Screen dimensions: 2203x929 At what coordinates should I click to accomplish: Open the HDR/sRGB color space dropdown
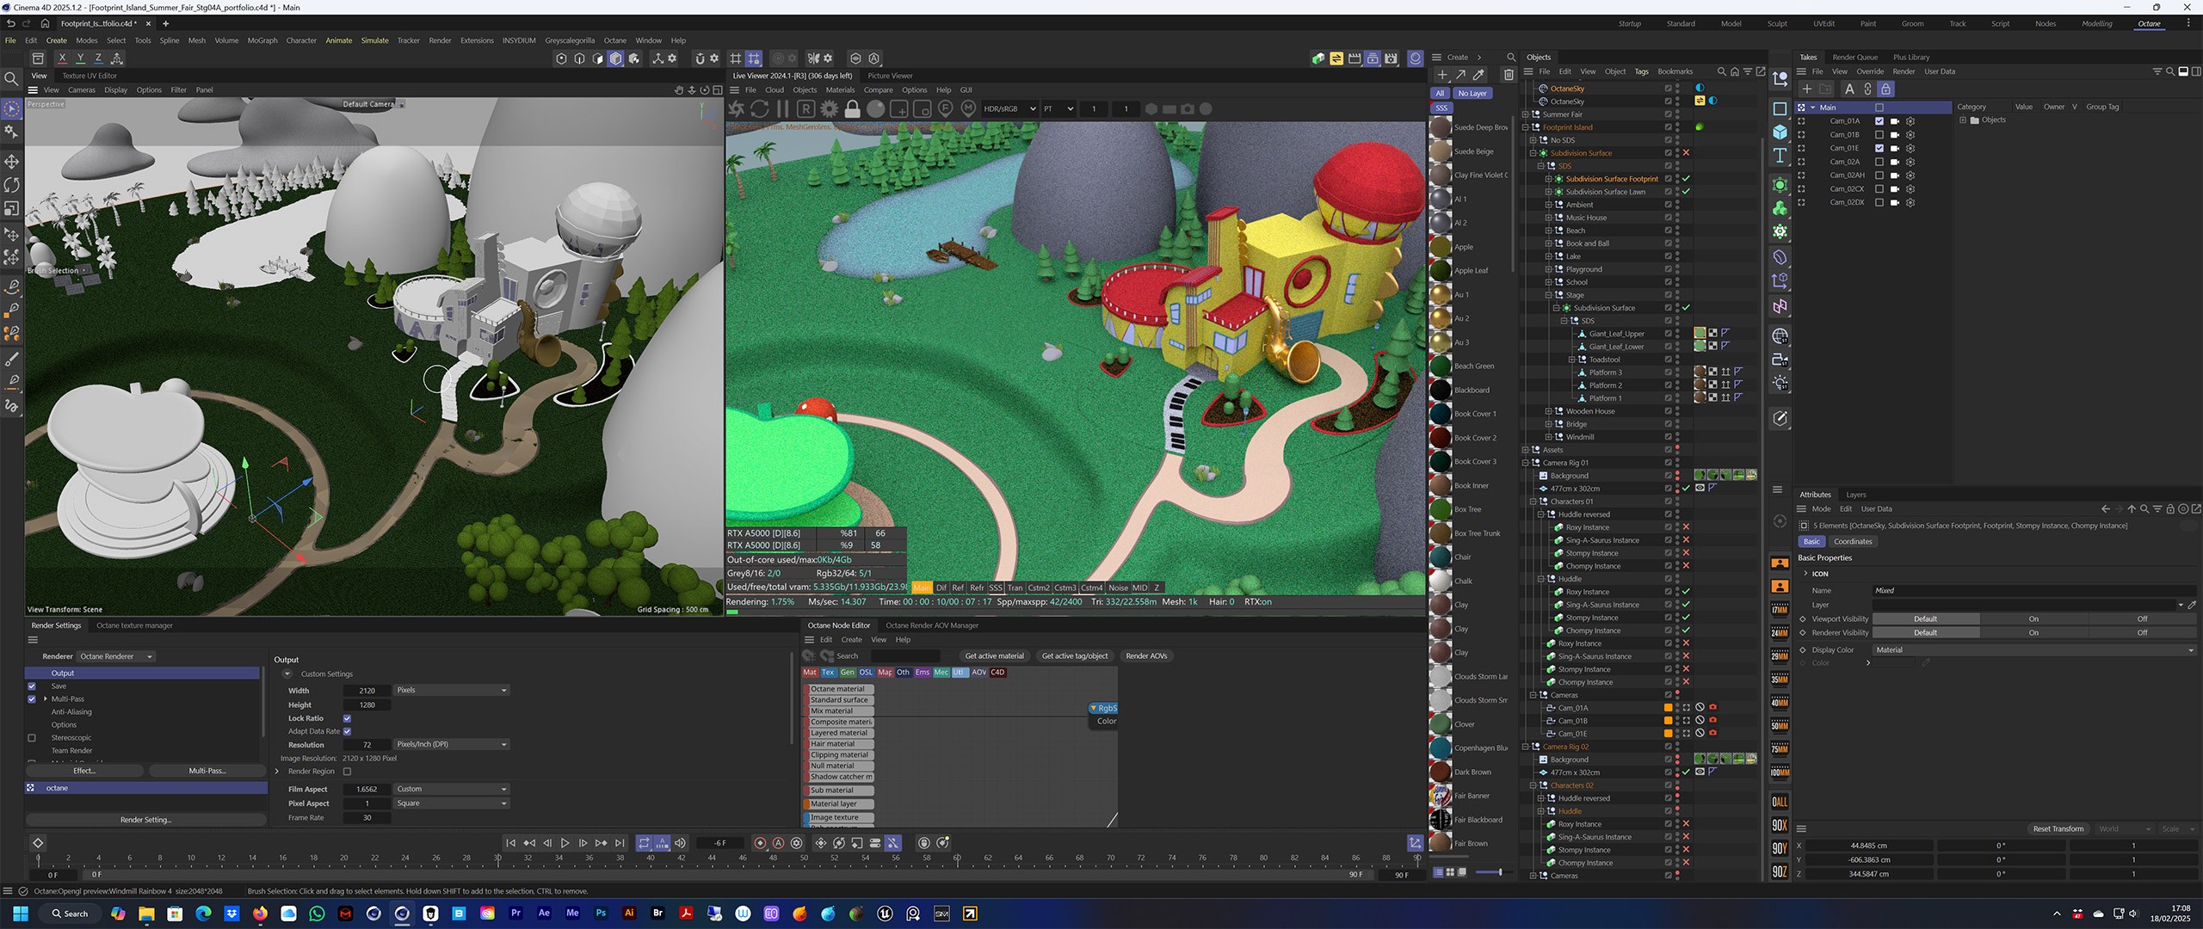point(1009,109)
